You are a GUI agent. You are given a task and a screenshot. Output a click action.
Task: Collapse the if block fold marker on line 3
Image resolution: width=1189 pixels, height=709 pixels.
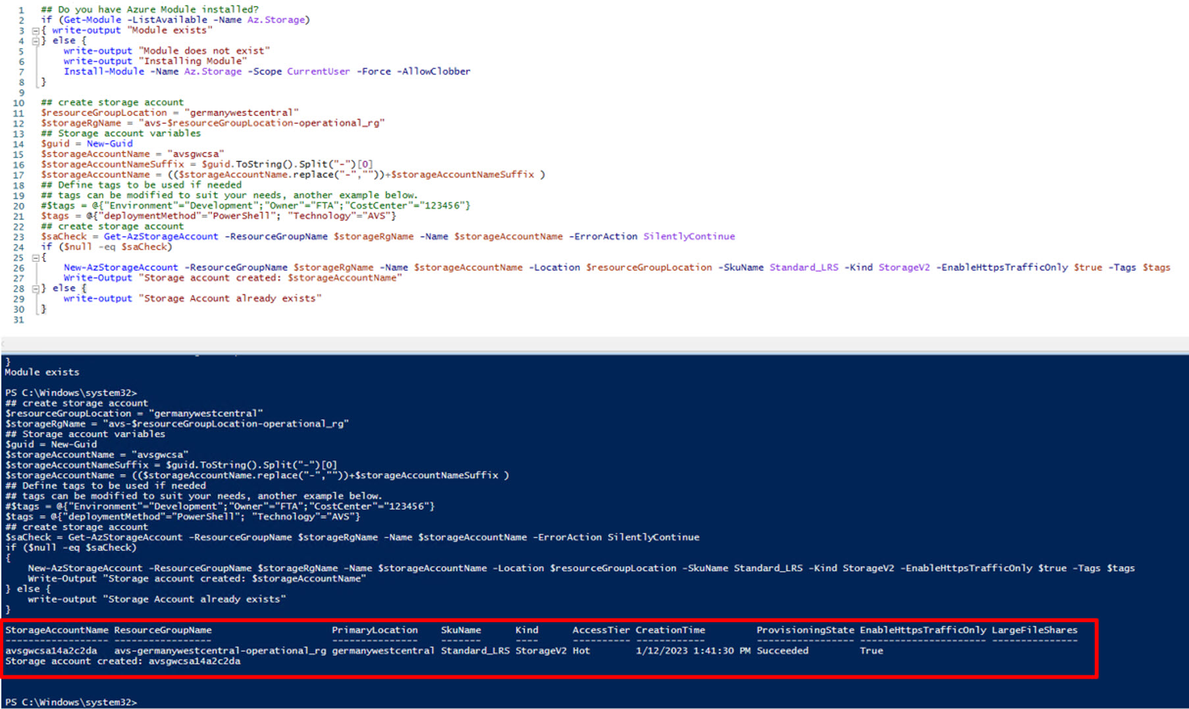point(36,30)
